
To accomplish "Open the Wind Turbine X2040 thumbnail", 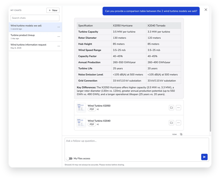I will pyautogui.click(x=81, y=123).
